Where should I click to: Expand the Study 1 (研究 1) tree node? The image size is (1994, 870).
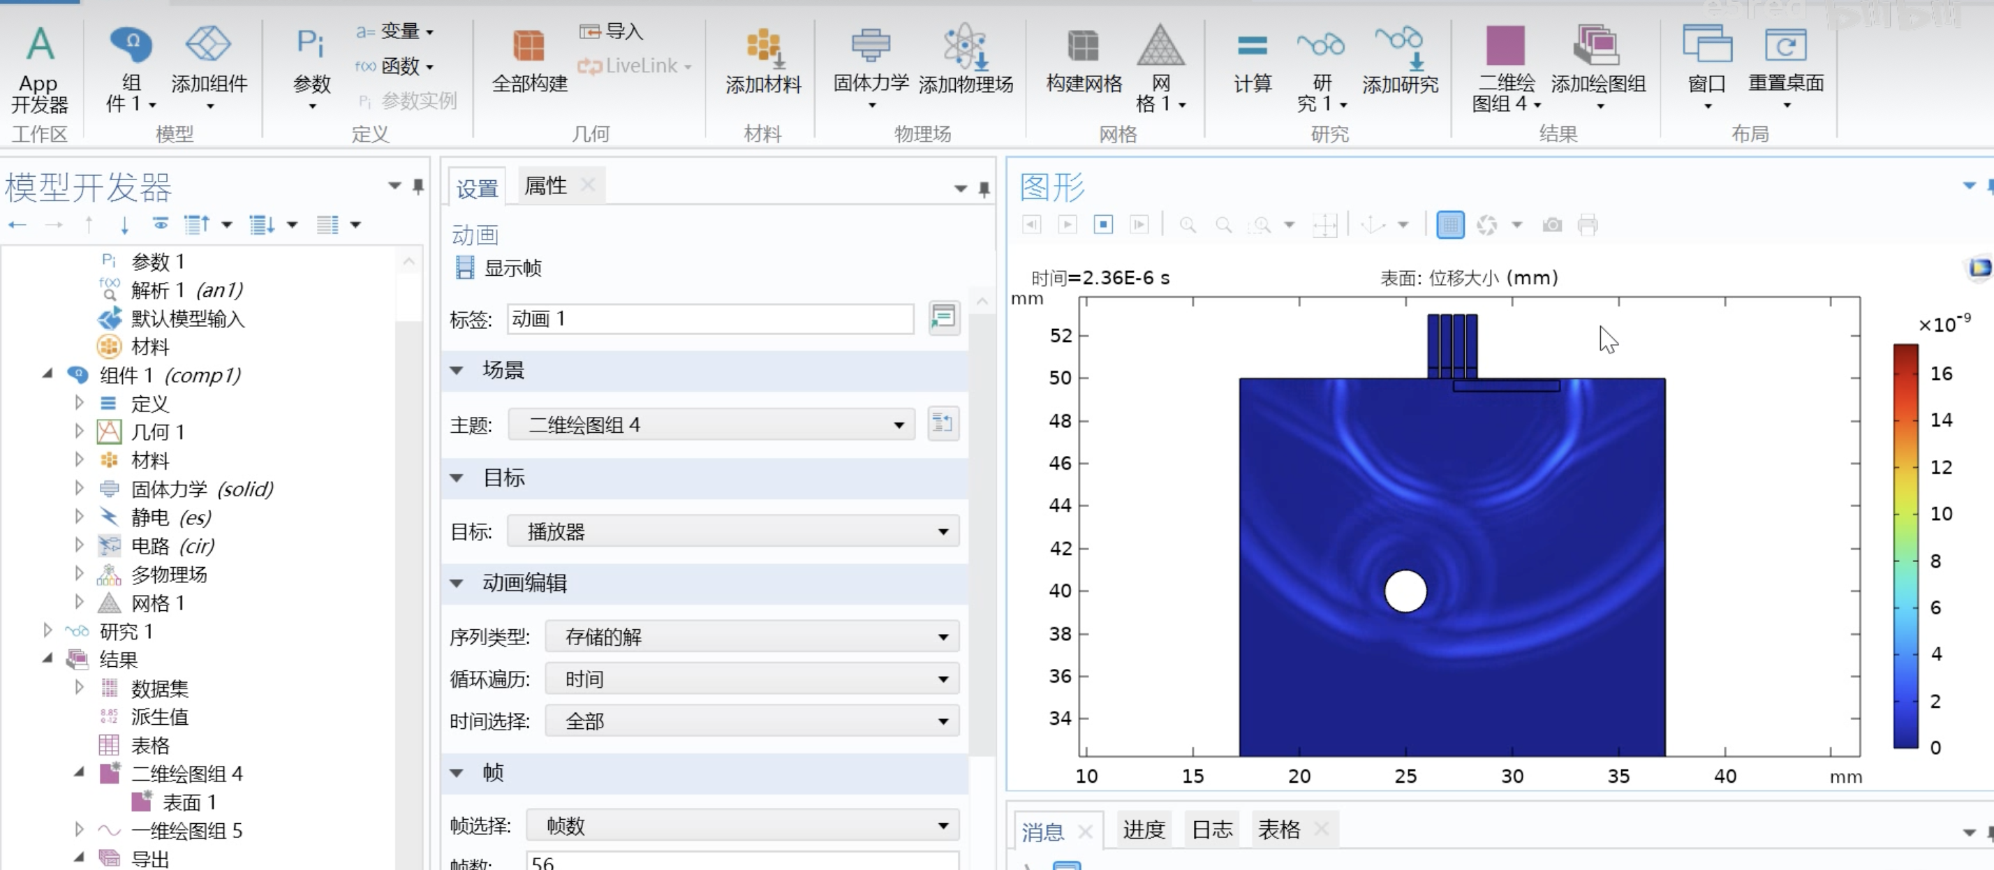click(48, 631)
